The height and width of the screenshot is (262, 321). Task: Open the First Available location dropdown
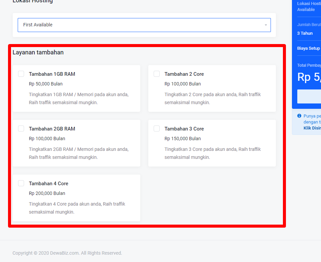pyautogui.click(x=144, y=25)
